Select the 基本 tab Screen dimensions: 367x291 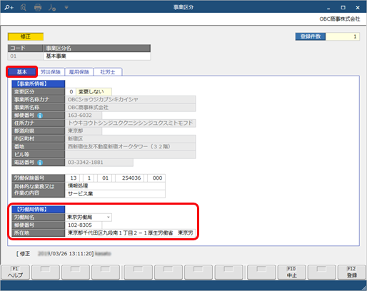pyautogui.click(x=22, y=72)
